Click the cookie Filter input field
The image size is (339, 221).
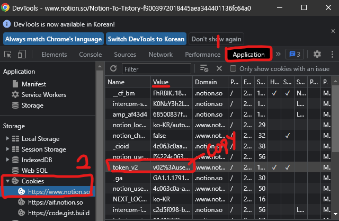[x=156, y=69]
